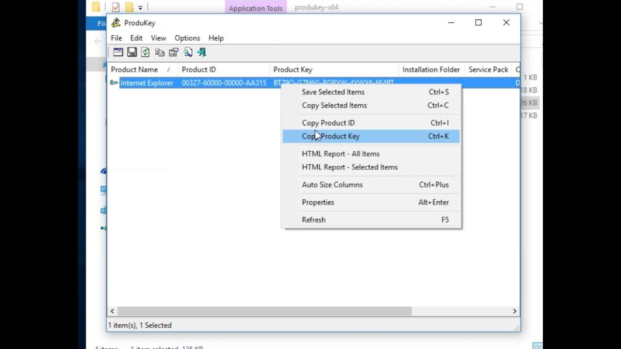Image resolution: width=621 pixels, height=349 pixels.
Task: Close the ProduKey window
Action: [506, 22]
